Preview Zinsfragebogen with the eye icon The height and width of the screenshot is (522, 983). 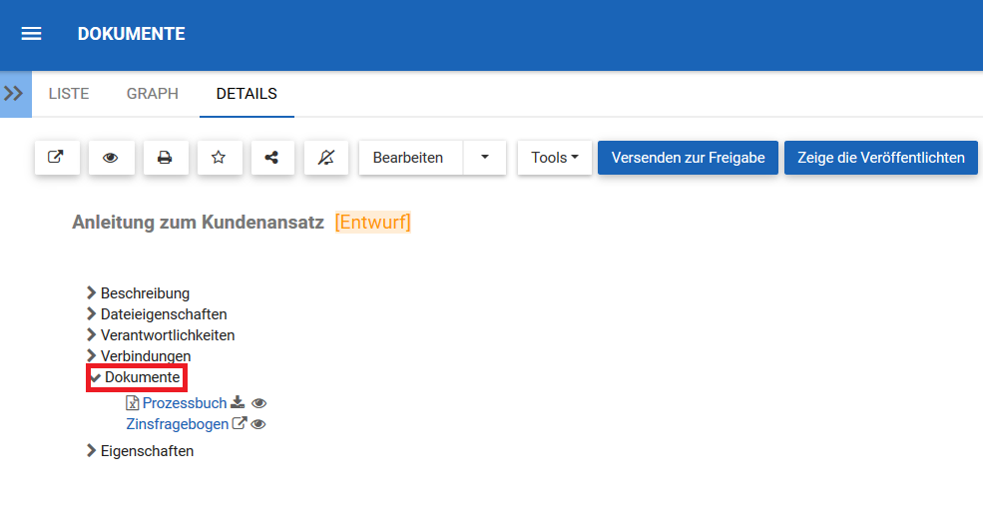click(258, 424)
